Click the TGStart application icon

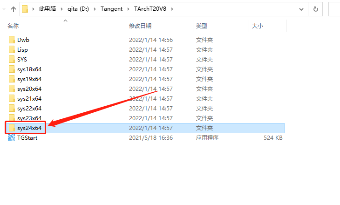pyautogui.click(x=12, y=138)
